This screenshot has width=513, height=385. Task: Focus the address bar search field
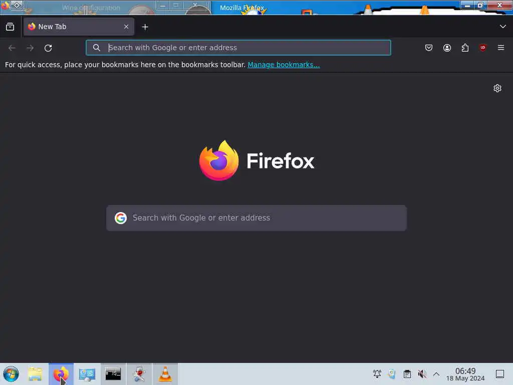(x=238, y=48)
